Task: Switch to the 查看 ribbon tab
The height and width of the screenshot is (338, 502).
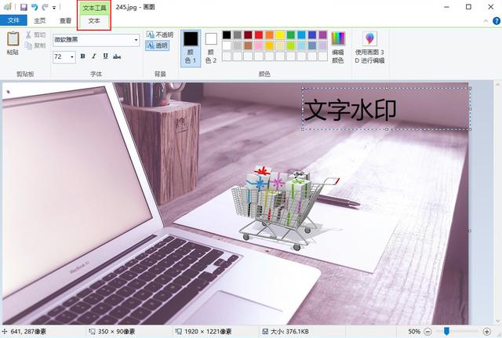Action: [x=66, y=21]
